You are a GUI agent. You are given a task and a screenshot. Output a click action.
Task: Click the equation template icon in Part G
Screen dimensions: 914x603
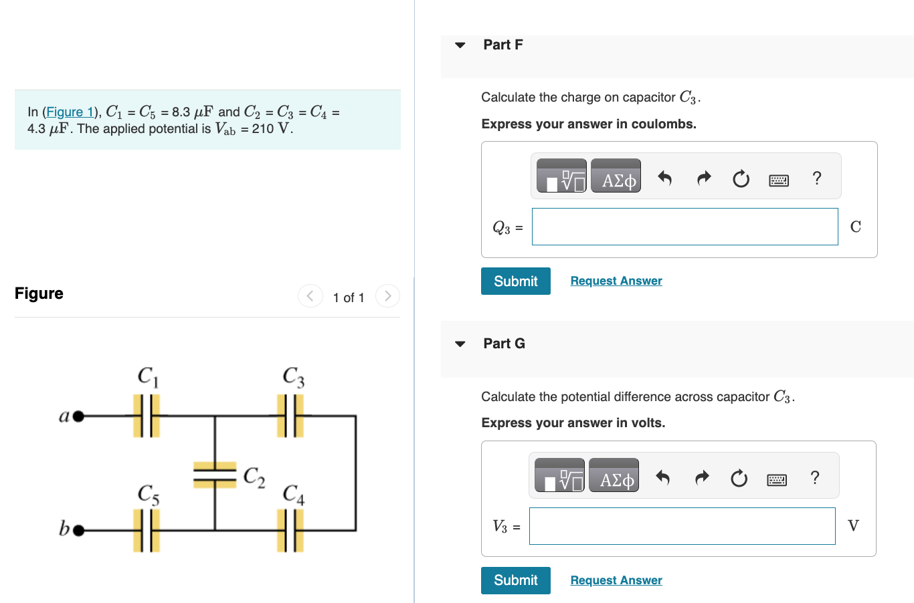point(559,475)
